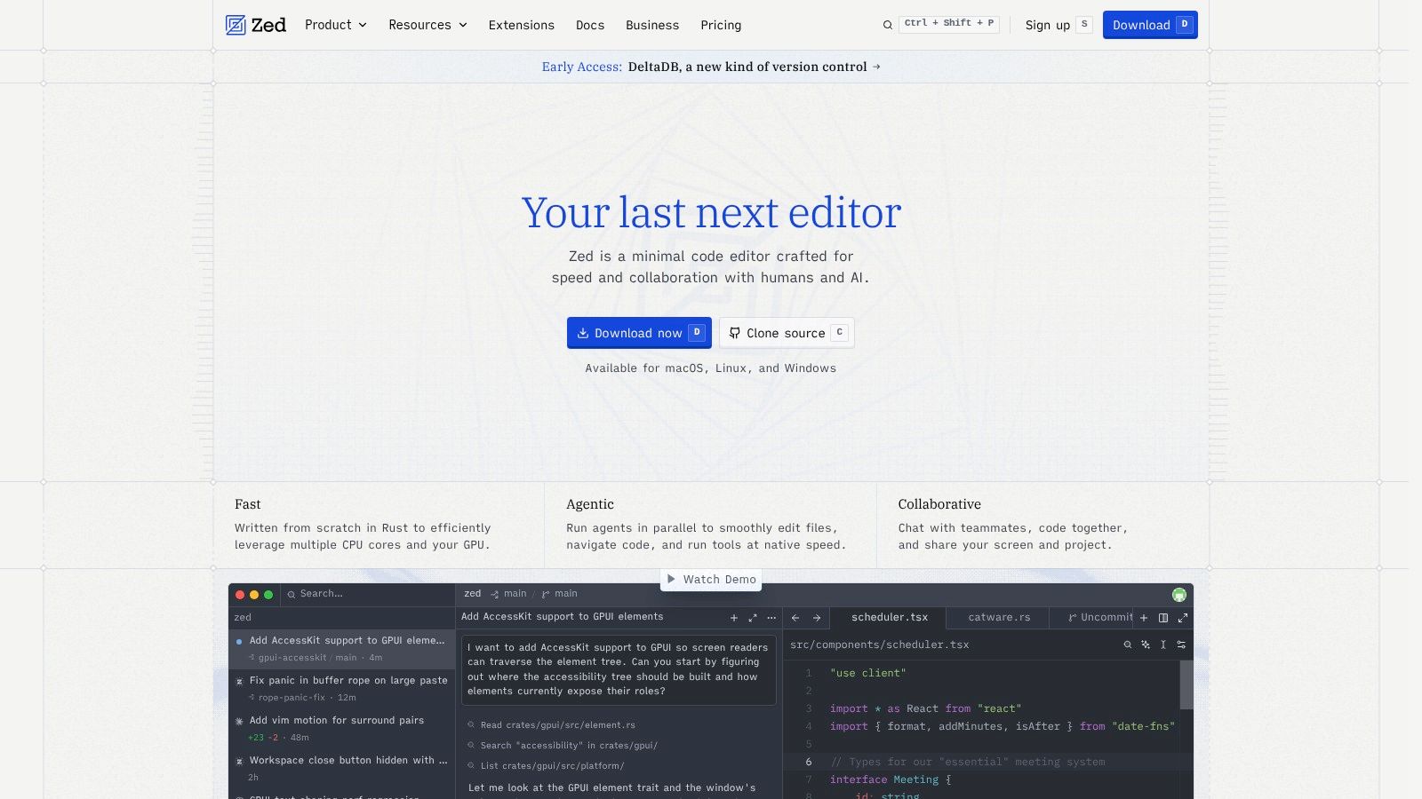
Task: Click the GitHub icon on Clone source
Action: (x=735, y=333)
